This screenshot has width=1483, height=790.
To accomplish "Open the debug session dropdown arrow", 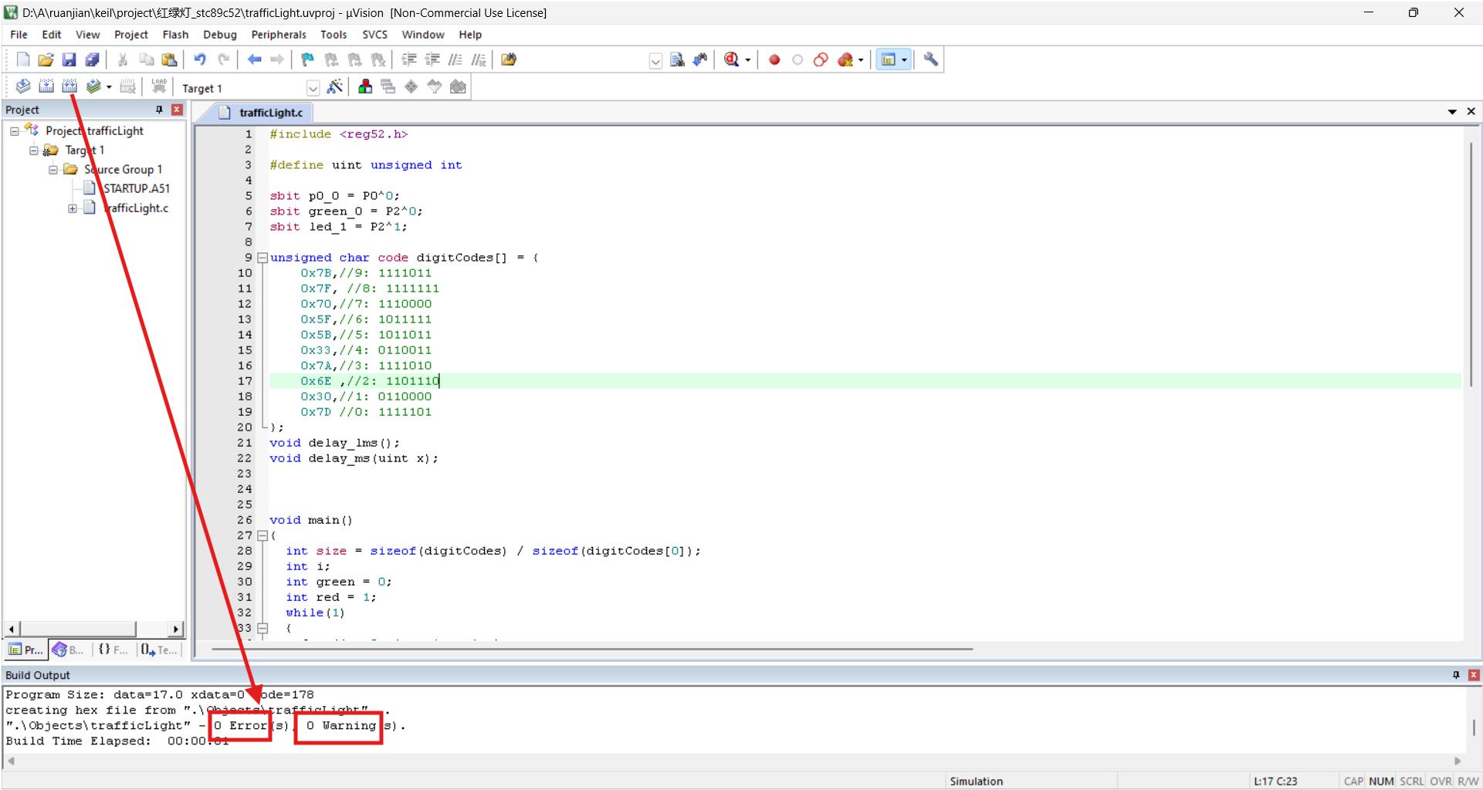I will [747, 60].
